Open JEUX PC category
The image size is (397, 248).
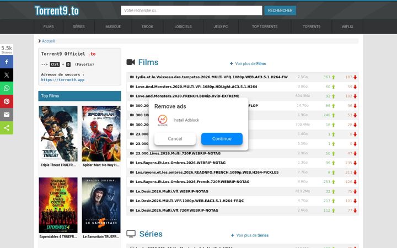221,26
